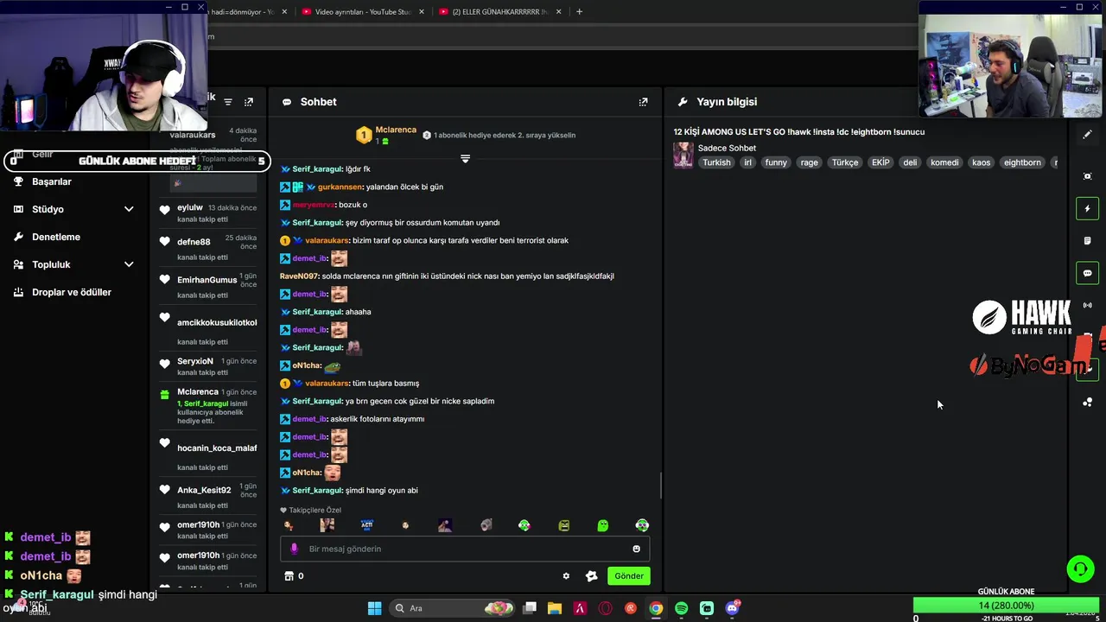Open Başarılar in the left sidebar
This screenshot has width=1106, height=622.
click(x=52, y=181)
